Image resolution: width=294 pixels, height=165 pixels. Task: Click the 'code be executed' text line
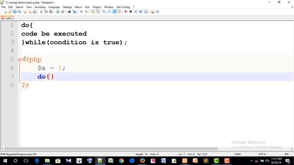(x=54, y=33)
